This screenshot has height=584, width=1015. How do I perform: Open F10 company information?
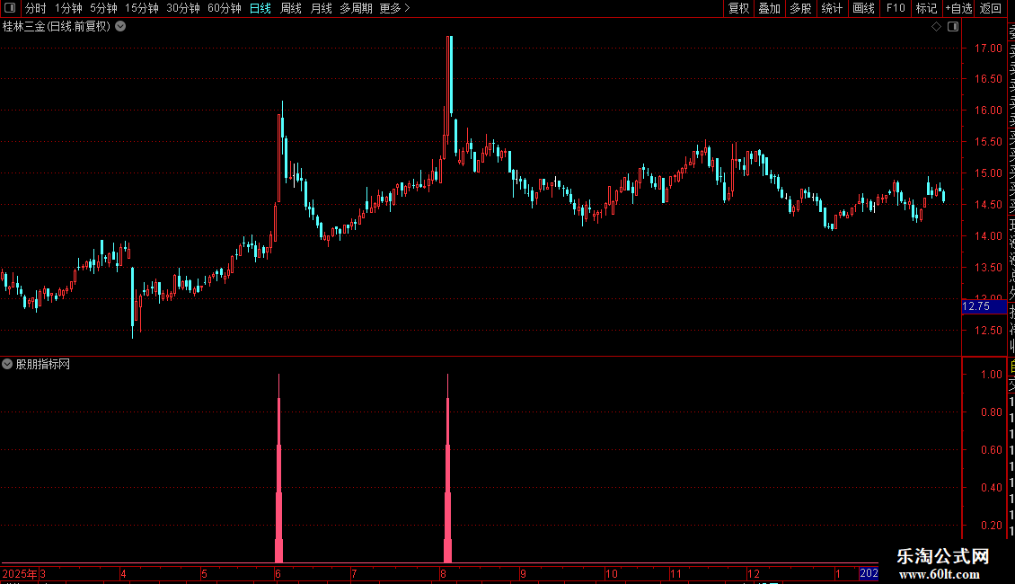(x=896, y=8)
